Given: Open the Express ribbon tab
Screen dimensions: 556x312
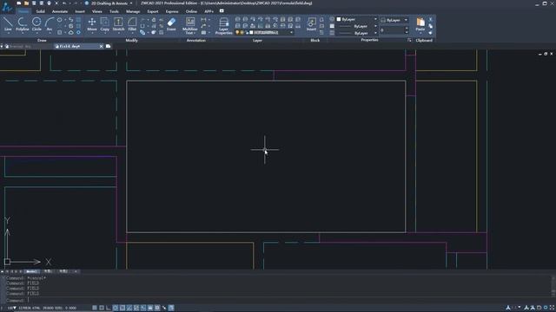Looking at the screenshot, I should (x=172, y=11).
